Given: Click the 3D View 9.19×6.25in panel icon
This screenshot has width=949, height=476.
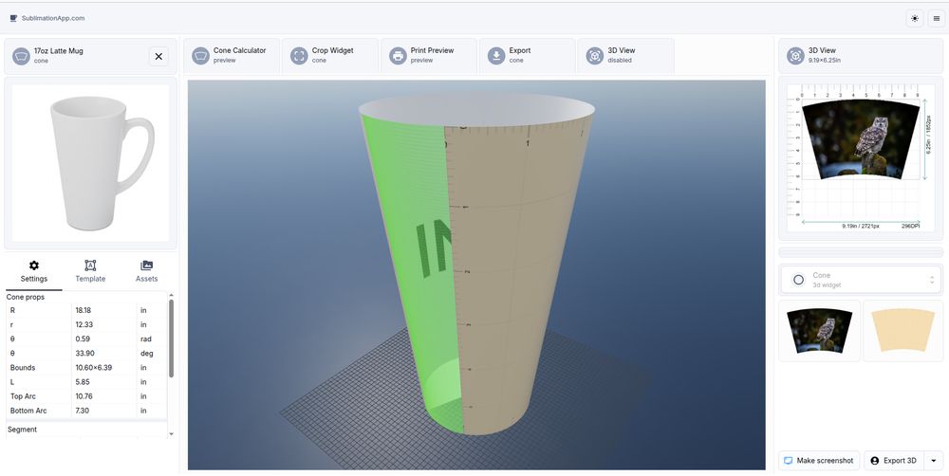Looking at the screenshot, I should coord(795,56).
